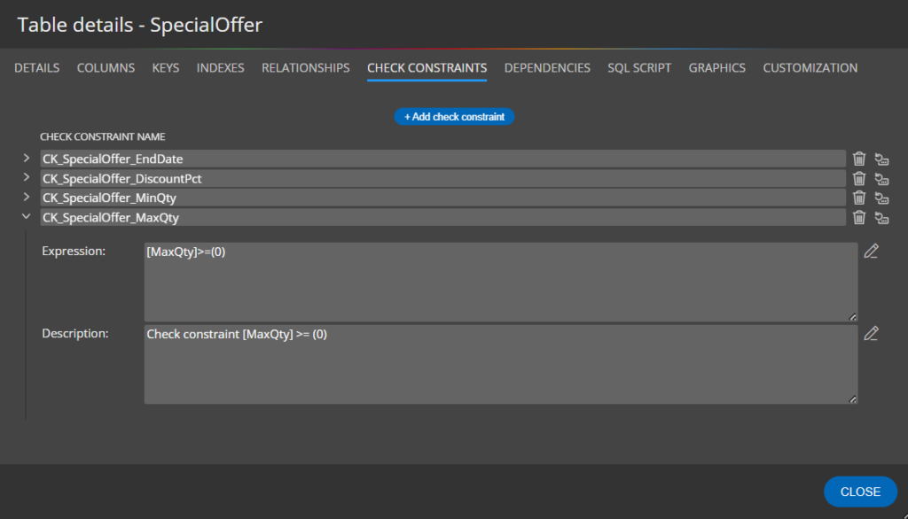The image size is (908, 519).
Task: Expand the CK_SpecialOffer_EndDate constraint details
Action: coord(26,158)
